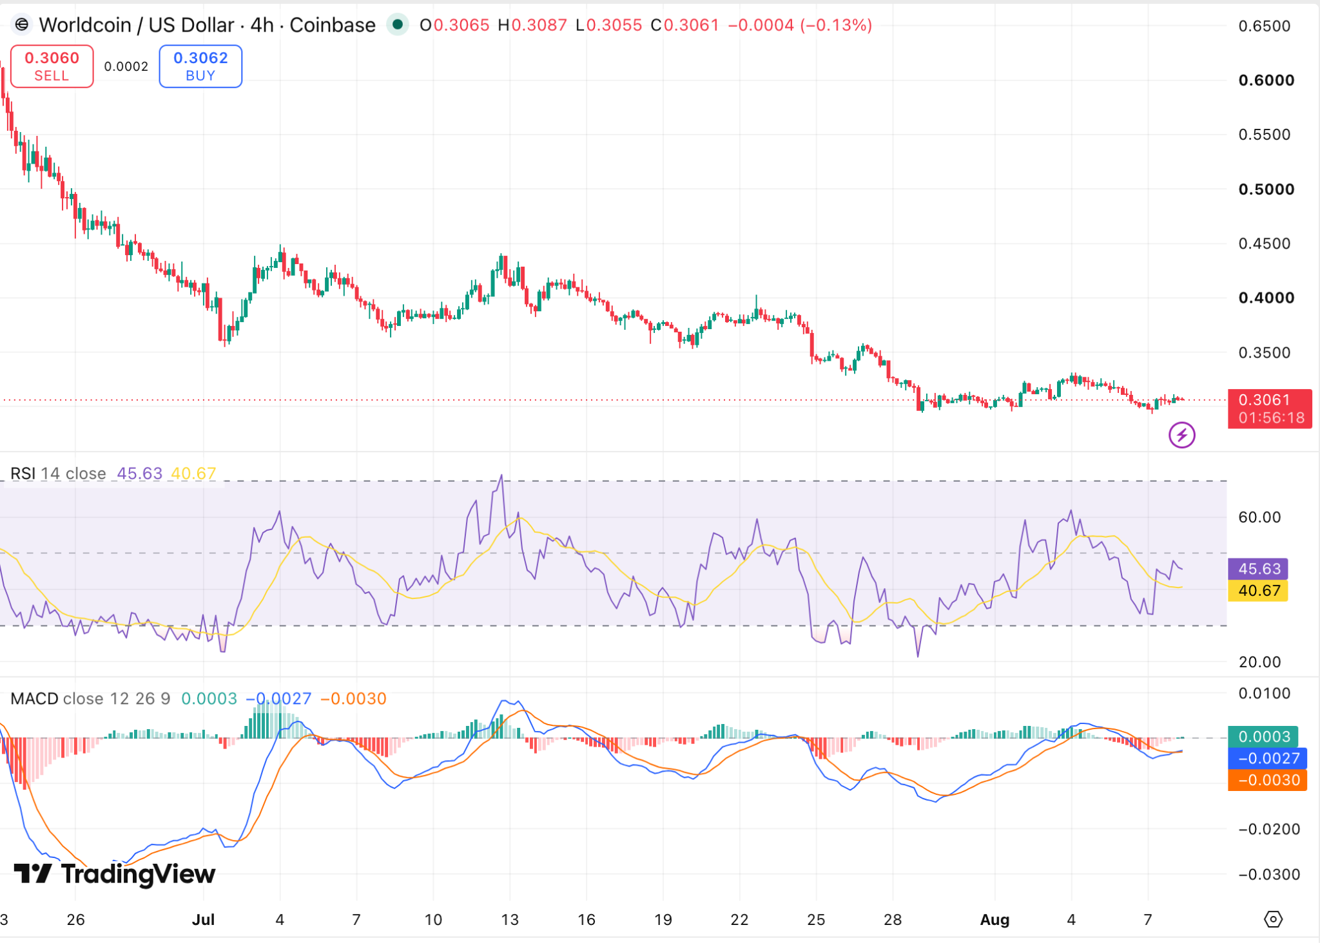Click the 0.4500 price axis label
1320x943 pixels.
(1265, 243)
